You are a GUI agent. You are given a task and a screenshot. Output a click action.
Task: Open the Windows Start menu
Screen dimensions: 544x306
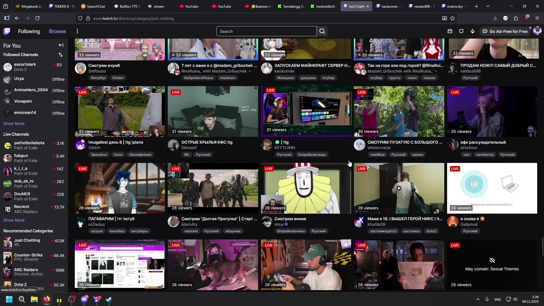tap(9, 299)
